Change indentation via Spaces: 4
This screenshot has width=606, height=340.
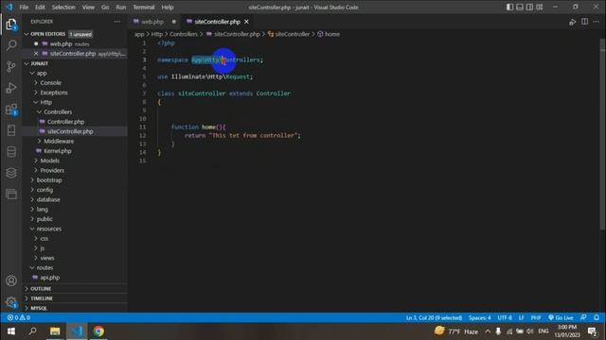coord(480,317)
